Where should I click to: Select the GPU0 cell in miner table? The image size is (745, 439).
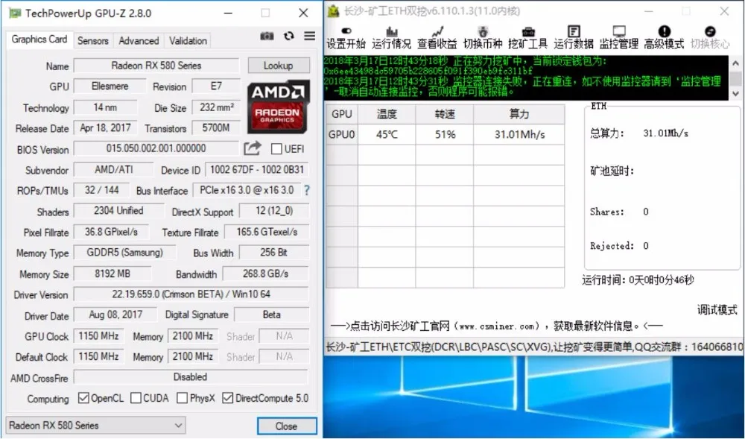tap(342, 134)
